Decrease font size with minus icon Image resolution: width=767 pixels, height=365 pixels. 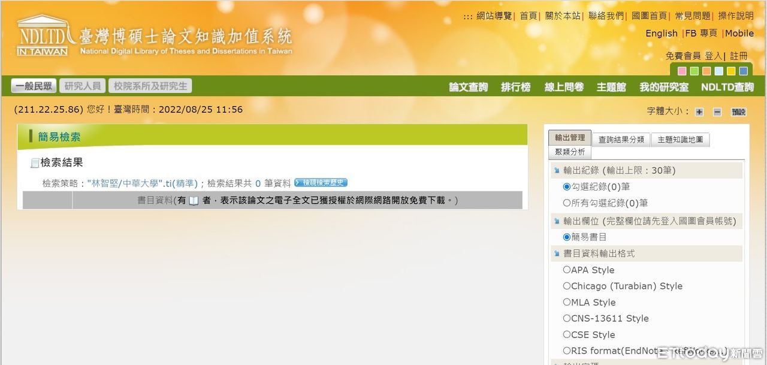pos(717,112)
